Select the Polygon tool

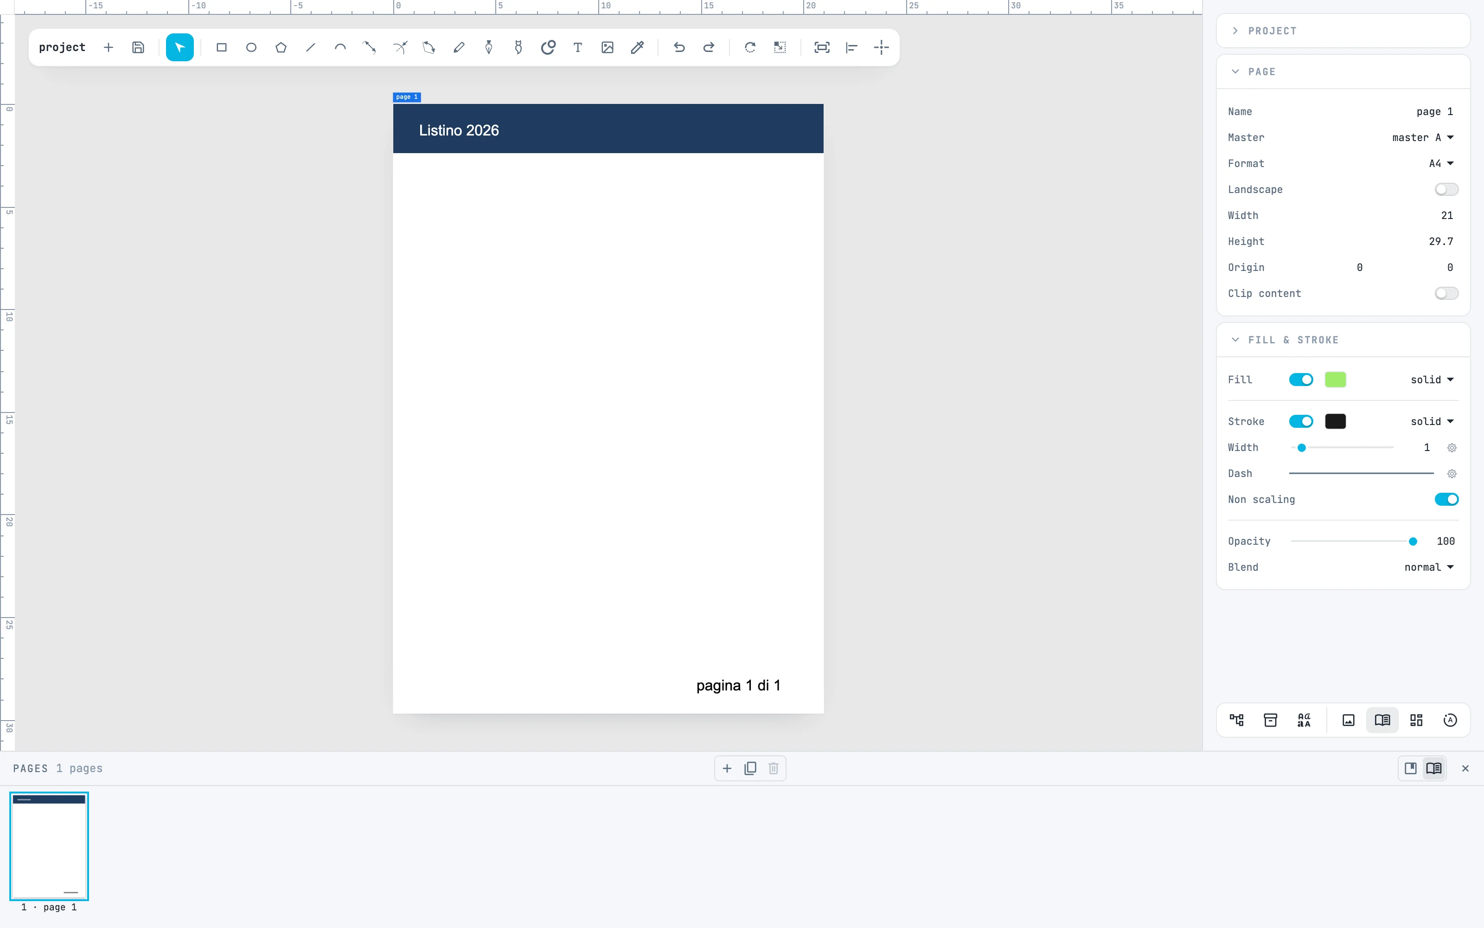coord(281,47)
